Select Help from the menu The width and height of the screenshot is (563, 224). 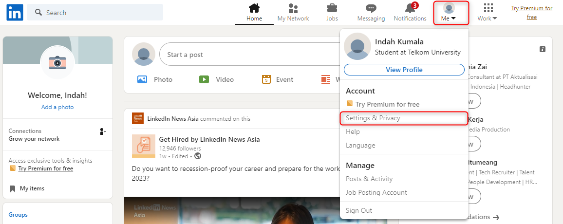click(x=353, y=132)
